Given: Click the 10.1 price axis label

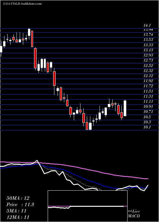Looking at the screenshot, I should 147,127.
